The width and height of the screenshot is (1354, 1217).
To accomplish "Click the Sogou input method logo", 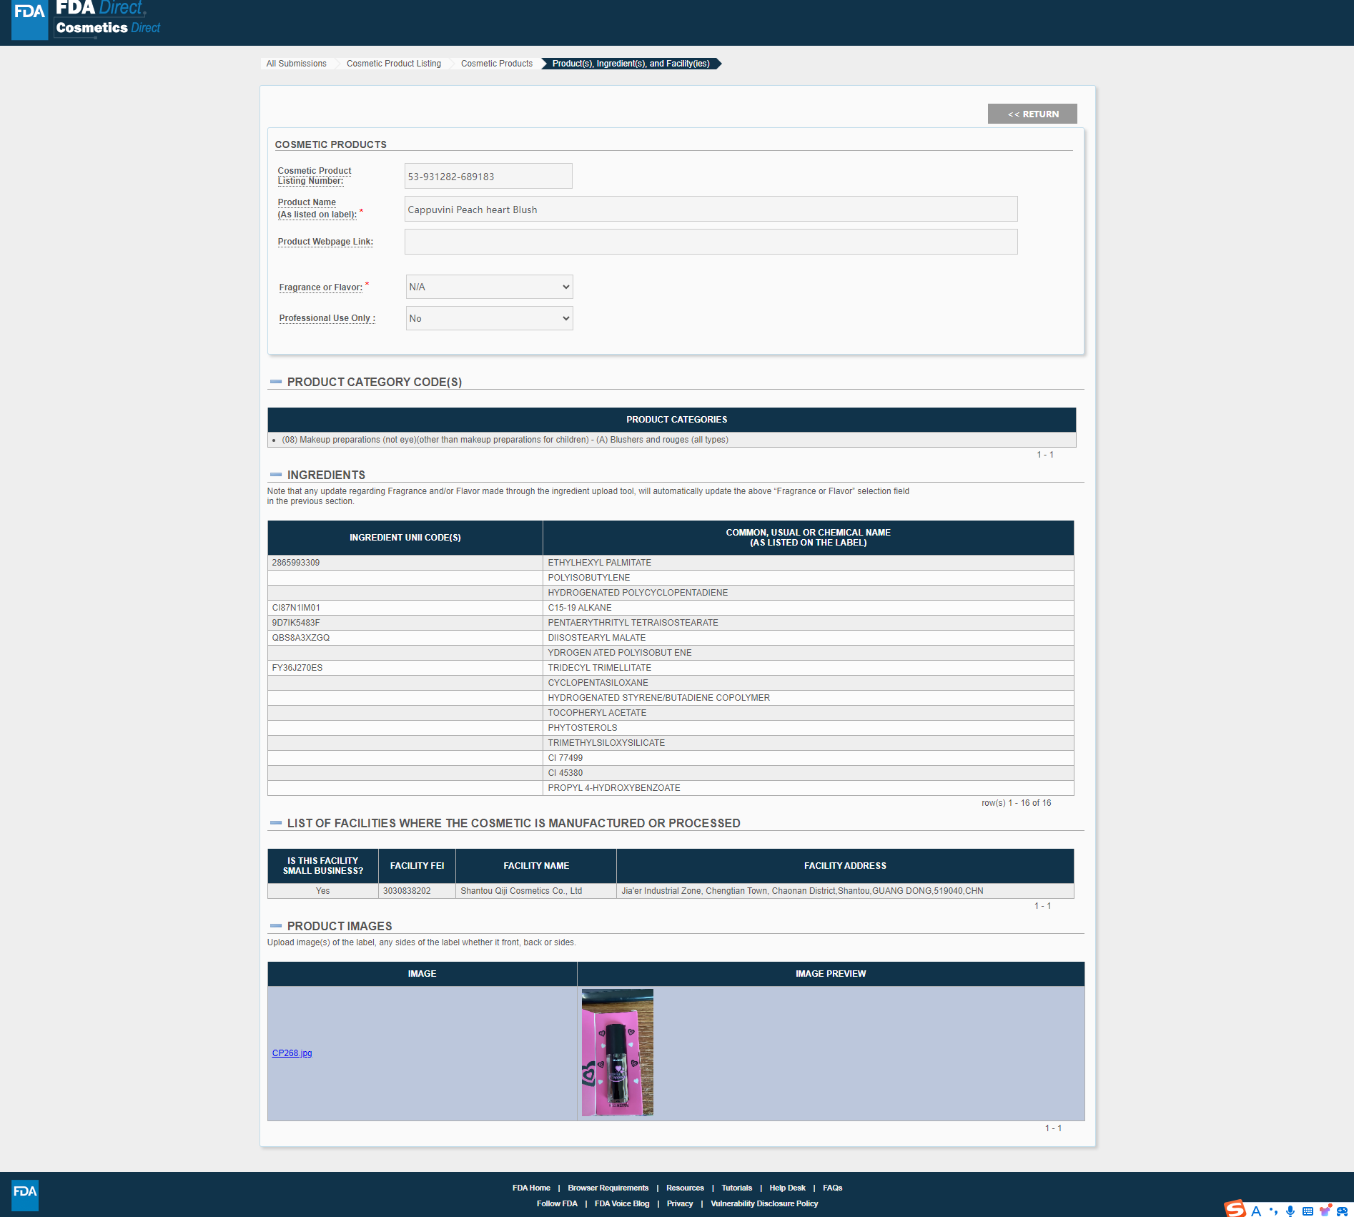I will pos(1235,1208).
